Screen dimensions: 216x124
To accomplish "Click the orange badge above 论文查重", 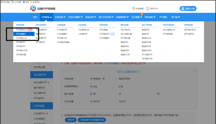I will 142,14.
